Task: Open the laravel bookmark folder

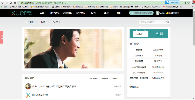Action: (x=114, y=7)
